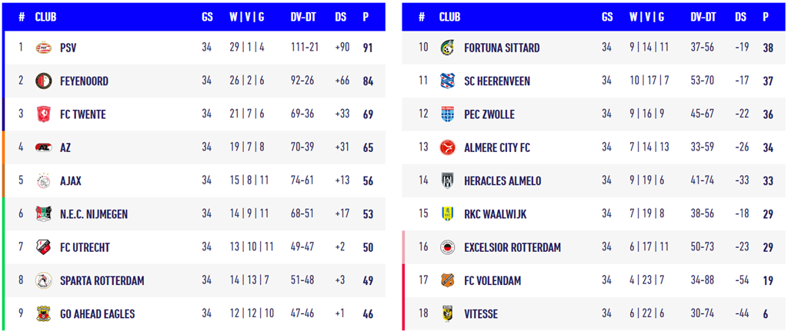Open the Go Ahead Eagles link

pos(97,314)
